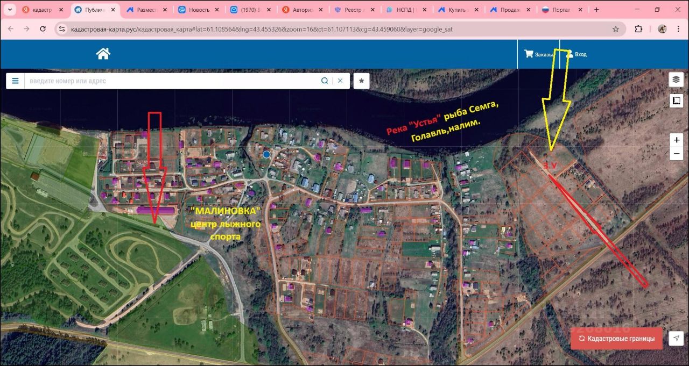Go forward in browser history
Screen dimensions: 689x366
[x=27, y=29]
